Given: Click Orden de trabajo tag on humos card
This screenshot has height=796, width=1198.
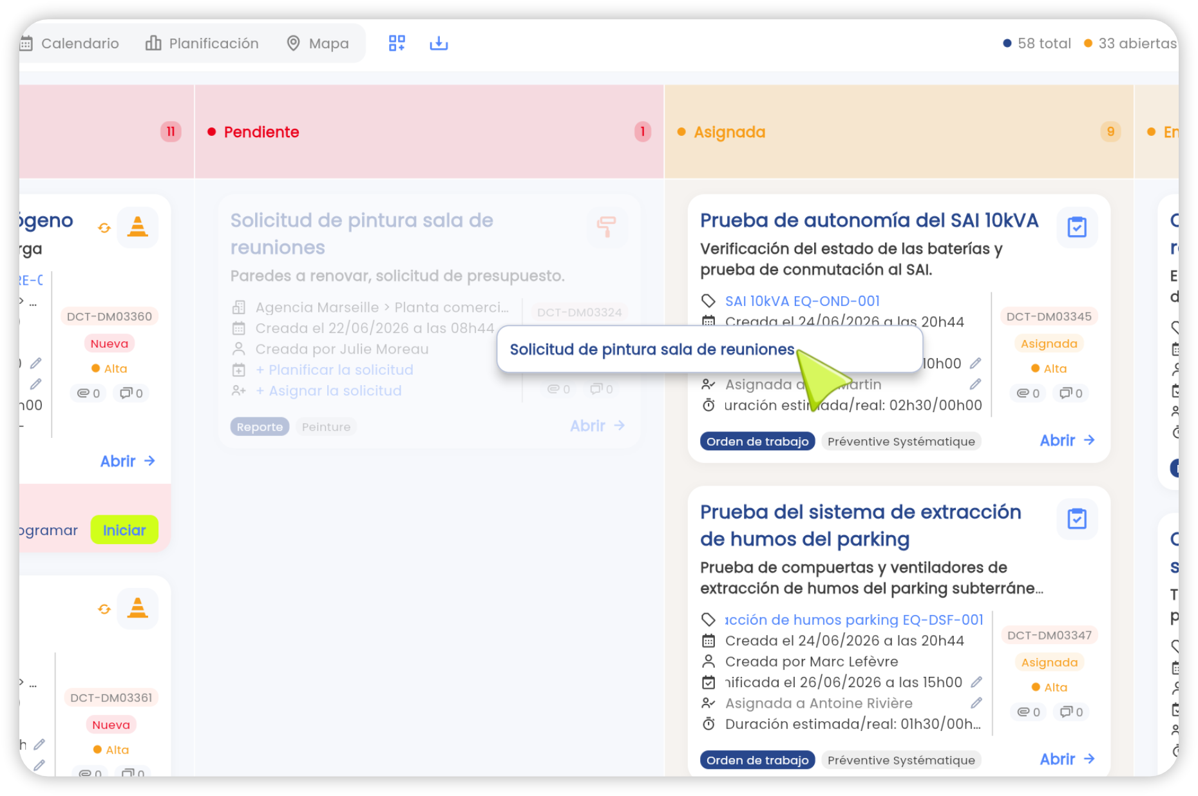Looking at the screenshot, I should coord(757,760).
